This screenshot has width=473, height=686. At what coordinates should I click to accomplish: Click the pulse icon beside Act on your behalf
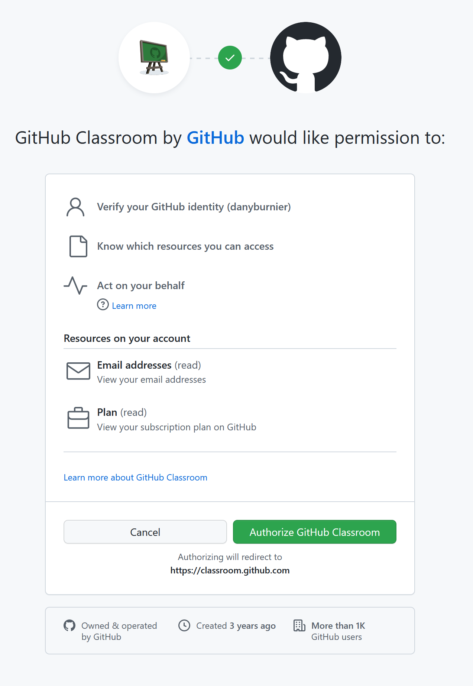pos(76,285)
